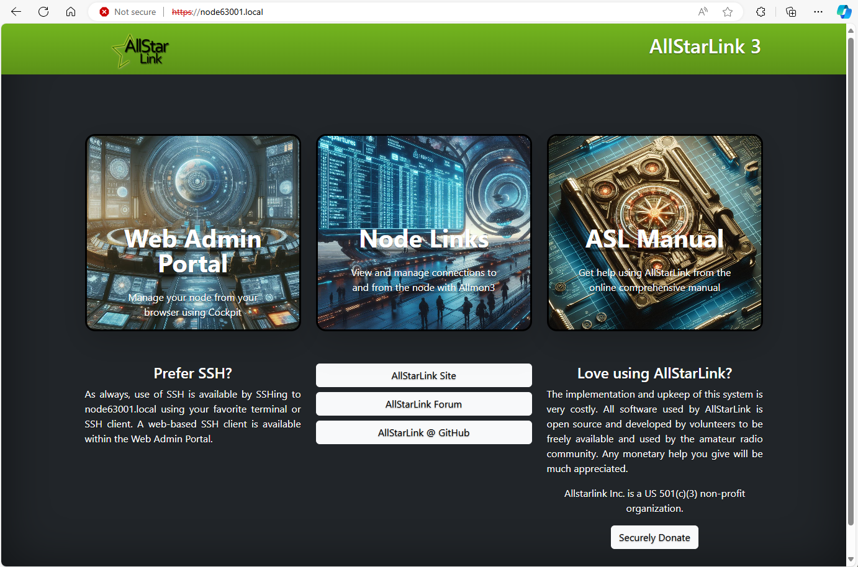Open the browser home page icon

pyautogui.click(x=71, y=12)
